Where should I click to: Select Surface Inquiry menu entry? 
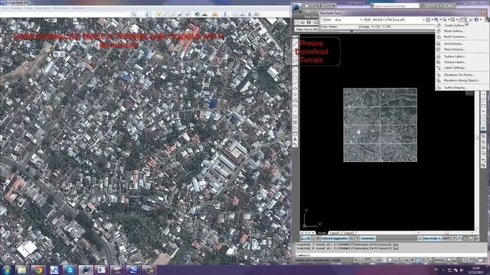456,88
